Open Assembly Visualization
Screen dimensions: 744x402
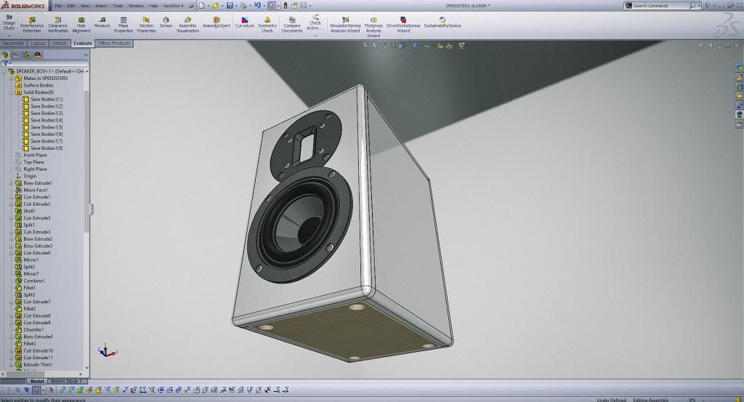pyautogui.click(x=187, y=25)
